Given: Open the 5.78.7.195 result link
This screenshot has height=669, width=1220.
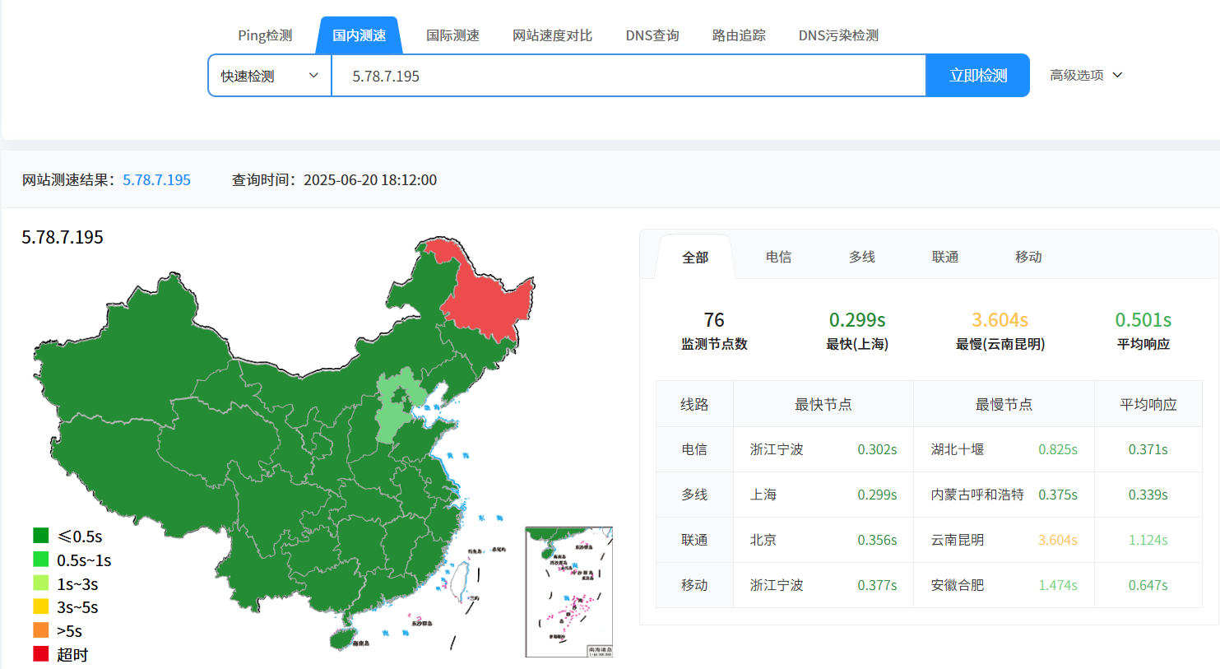Looking at the screenshot, I should [x=156, y=180].
